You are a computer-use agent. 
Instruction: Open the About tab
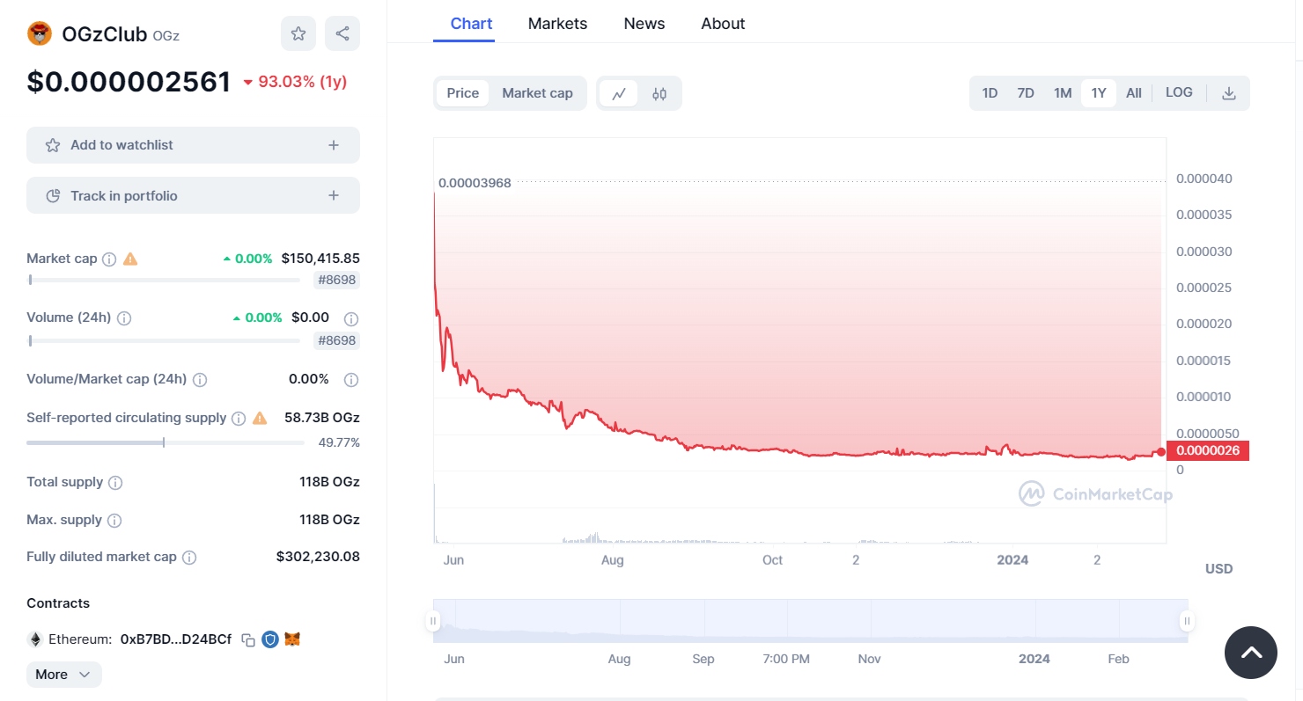tap(723, 24)
